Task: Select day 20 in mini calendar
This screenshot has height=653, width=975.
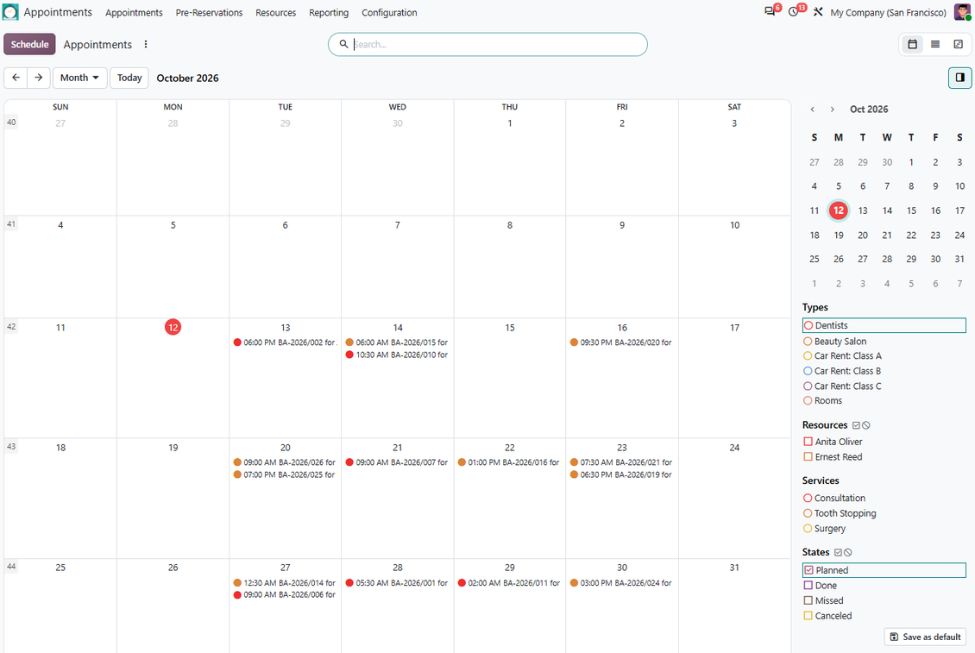Action: (x=863, y=235)
